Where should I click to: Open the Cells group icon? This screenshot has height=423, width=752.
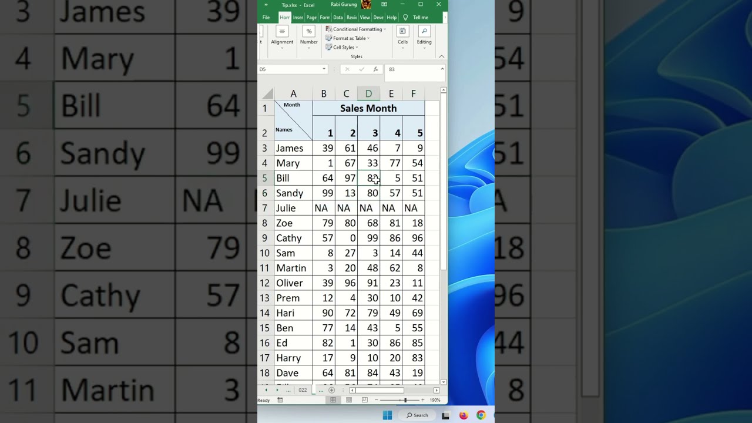[402, 31]
